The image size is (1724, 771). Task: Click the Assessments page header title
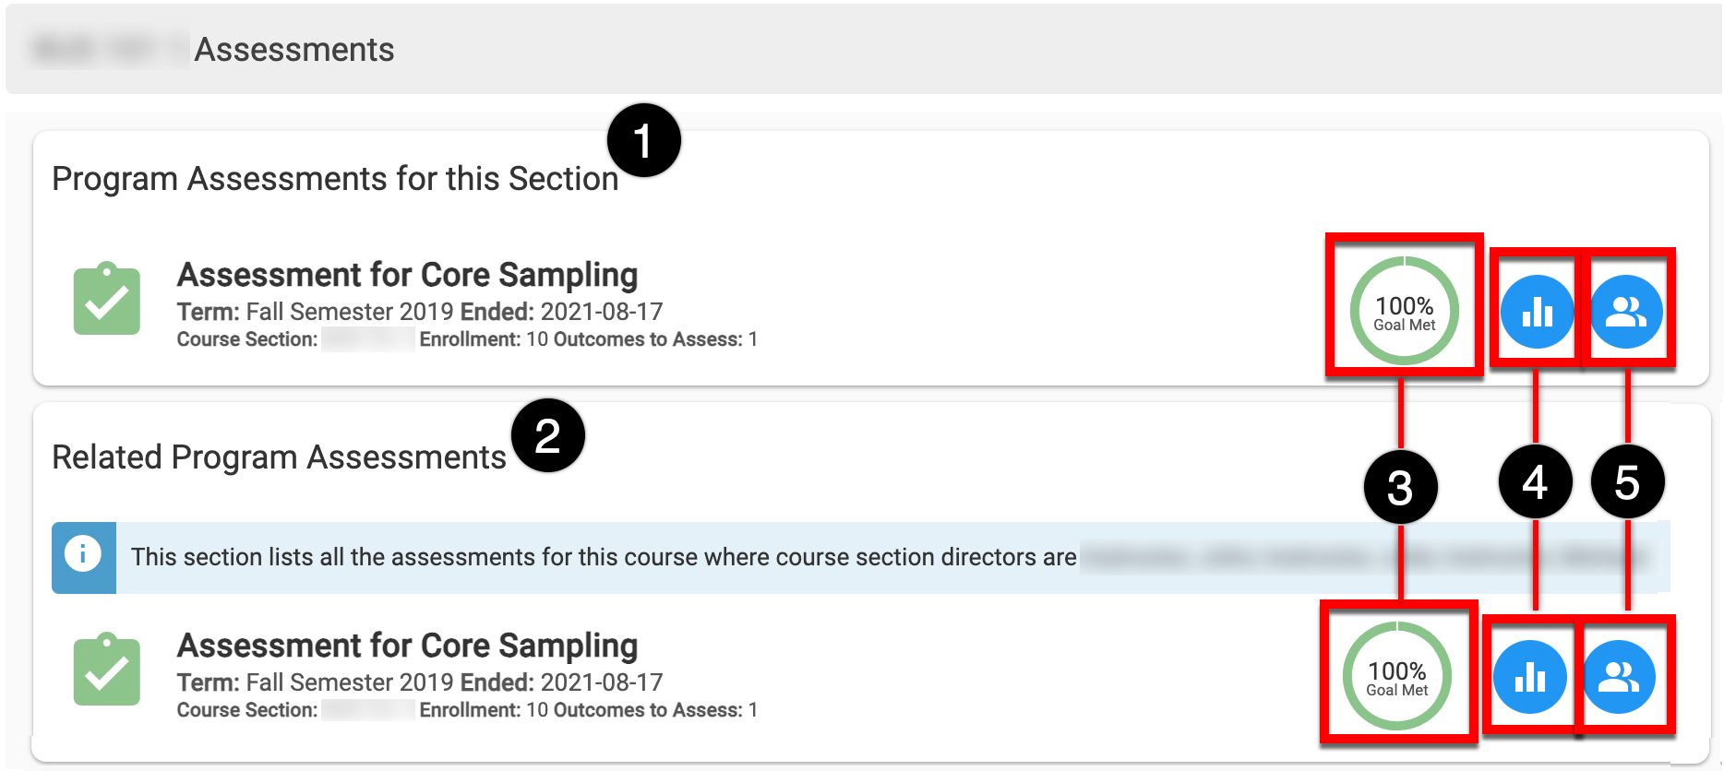point(294,50)
